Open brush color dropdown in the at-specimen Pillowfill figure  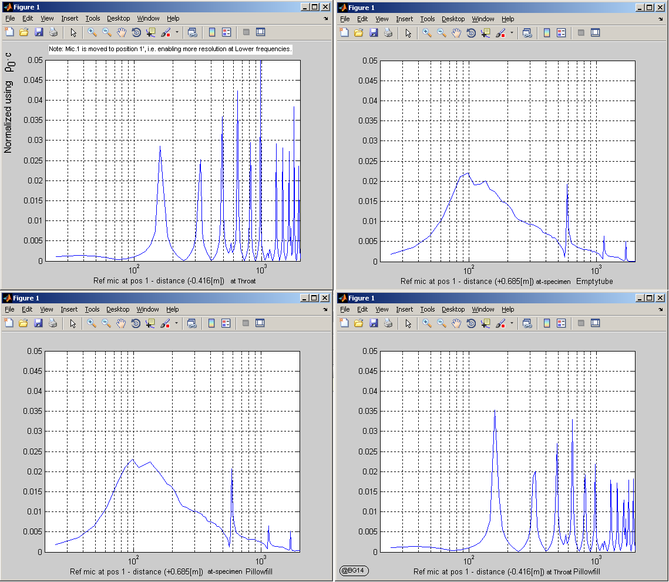176,323
